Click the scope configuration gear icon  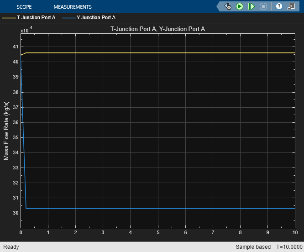(228, 6)
